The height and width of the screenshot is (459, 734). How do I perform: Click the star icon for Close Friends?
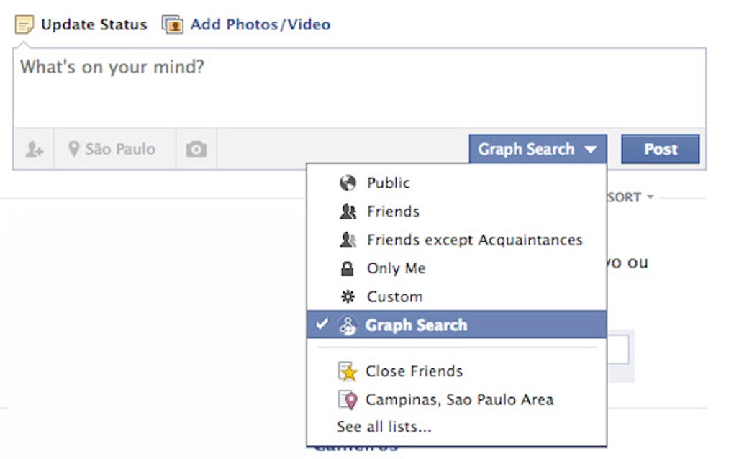point(348,371)
